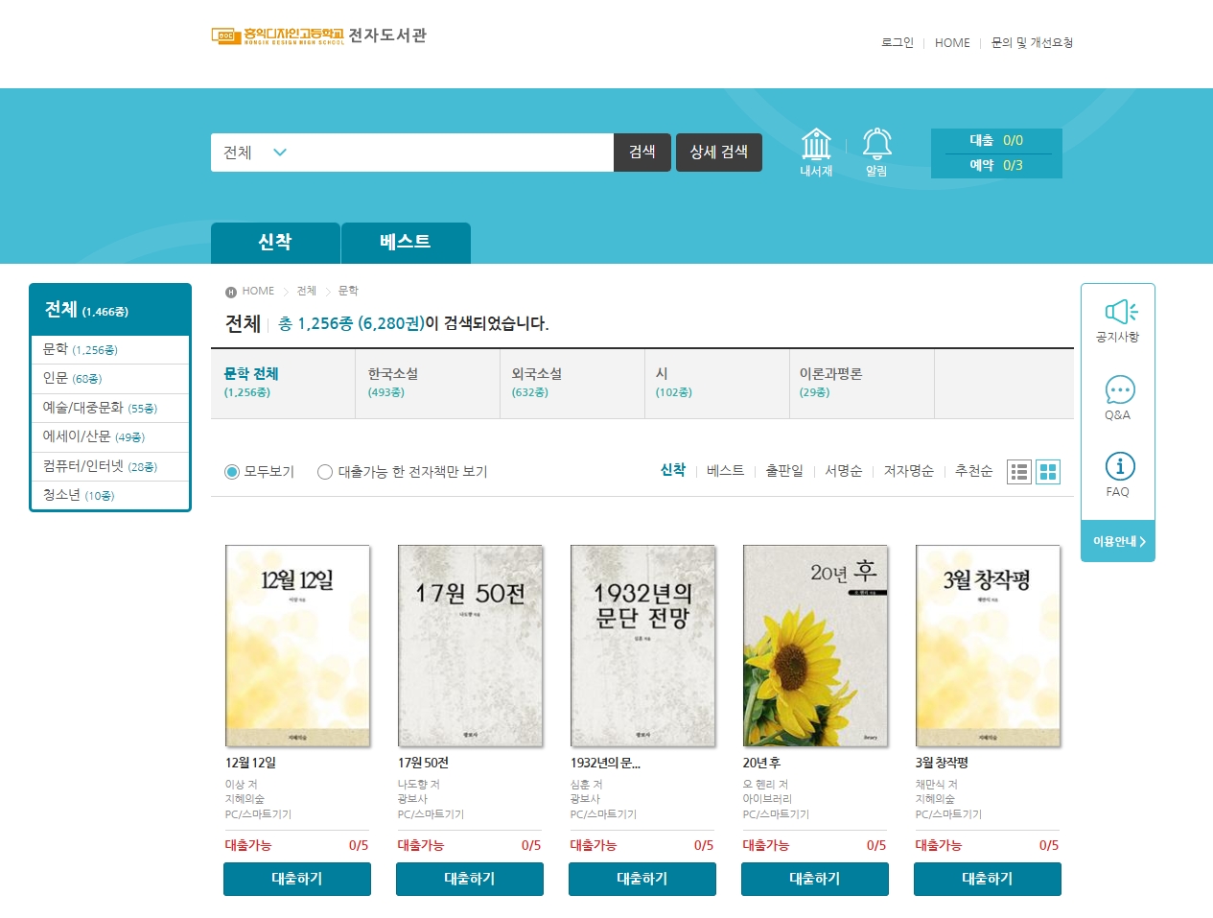Switch to the 베스트 main tab
The height and width of the screenshot is (918, 1213).
click(x=406, y=243)
